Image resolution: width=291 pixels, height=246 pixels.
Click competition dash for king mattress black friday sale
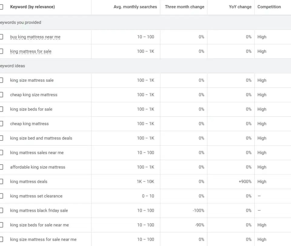point(259,210)
